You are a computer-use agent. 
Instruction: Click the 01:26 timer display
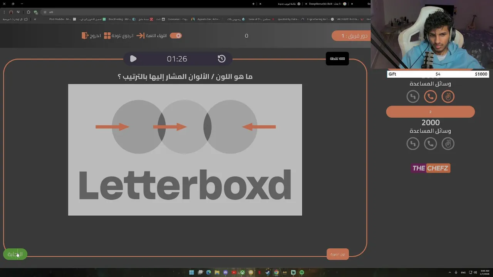tap(177, 58)
